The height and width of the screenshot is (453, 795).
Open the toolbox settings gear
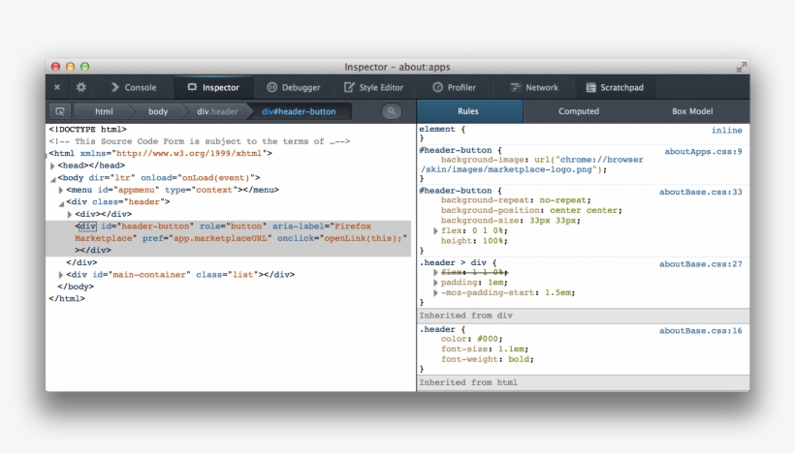[x=81, y=87]
